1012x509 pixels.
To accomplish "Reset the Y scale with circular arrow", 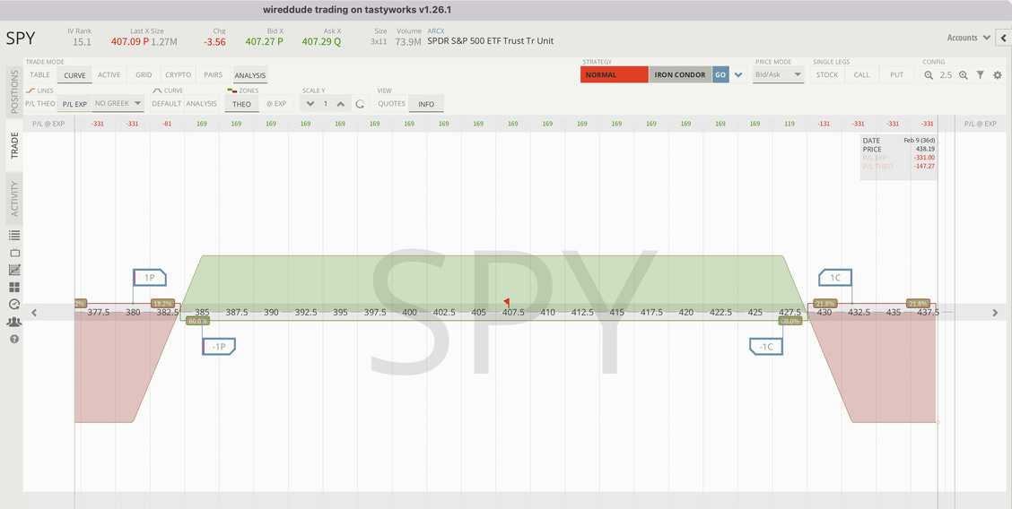I will click(x=360, y=104).
